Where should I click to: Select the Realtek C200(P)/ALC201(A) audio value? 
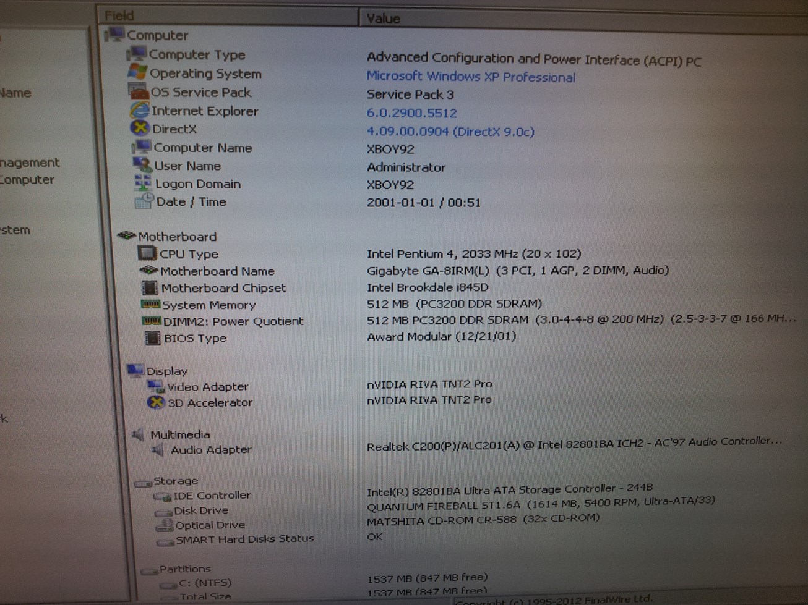(x=575, y=444)
